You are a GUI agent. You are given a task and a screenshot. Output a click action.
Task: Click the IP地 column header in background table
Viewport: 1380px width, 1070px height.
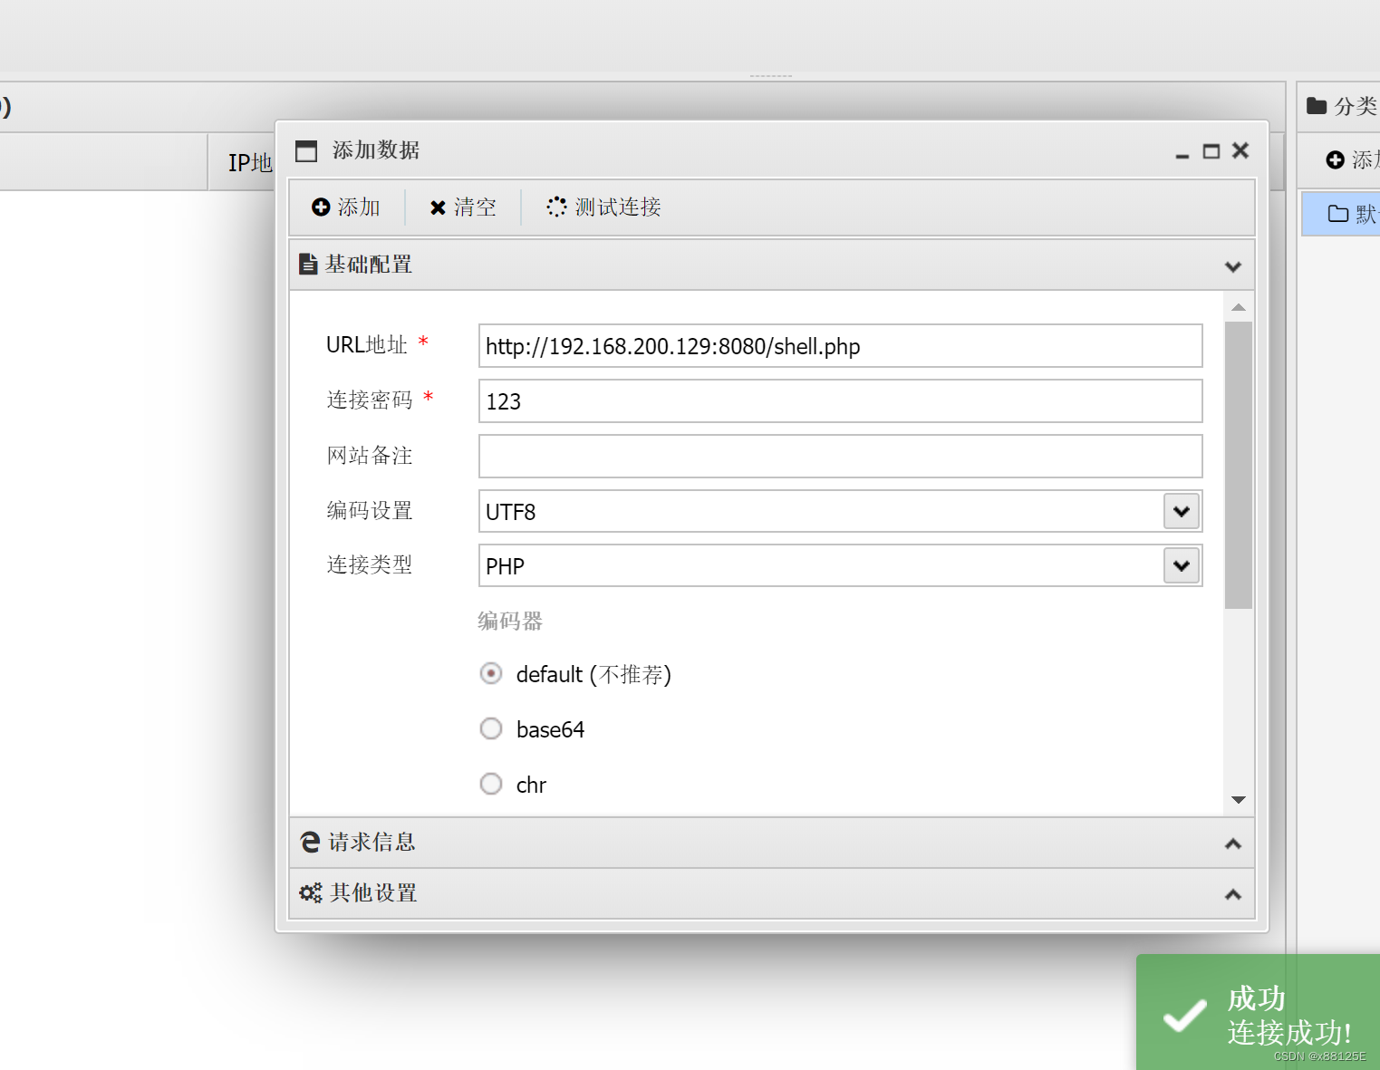[250, 163]
